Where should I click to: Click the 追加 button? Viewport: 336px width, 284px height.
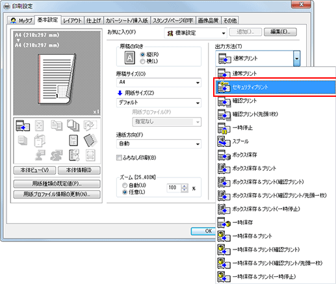pyautogui.click(x=246, y=32)
